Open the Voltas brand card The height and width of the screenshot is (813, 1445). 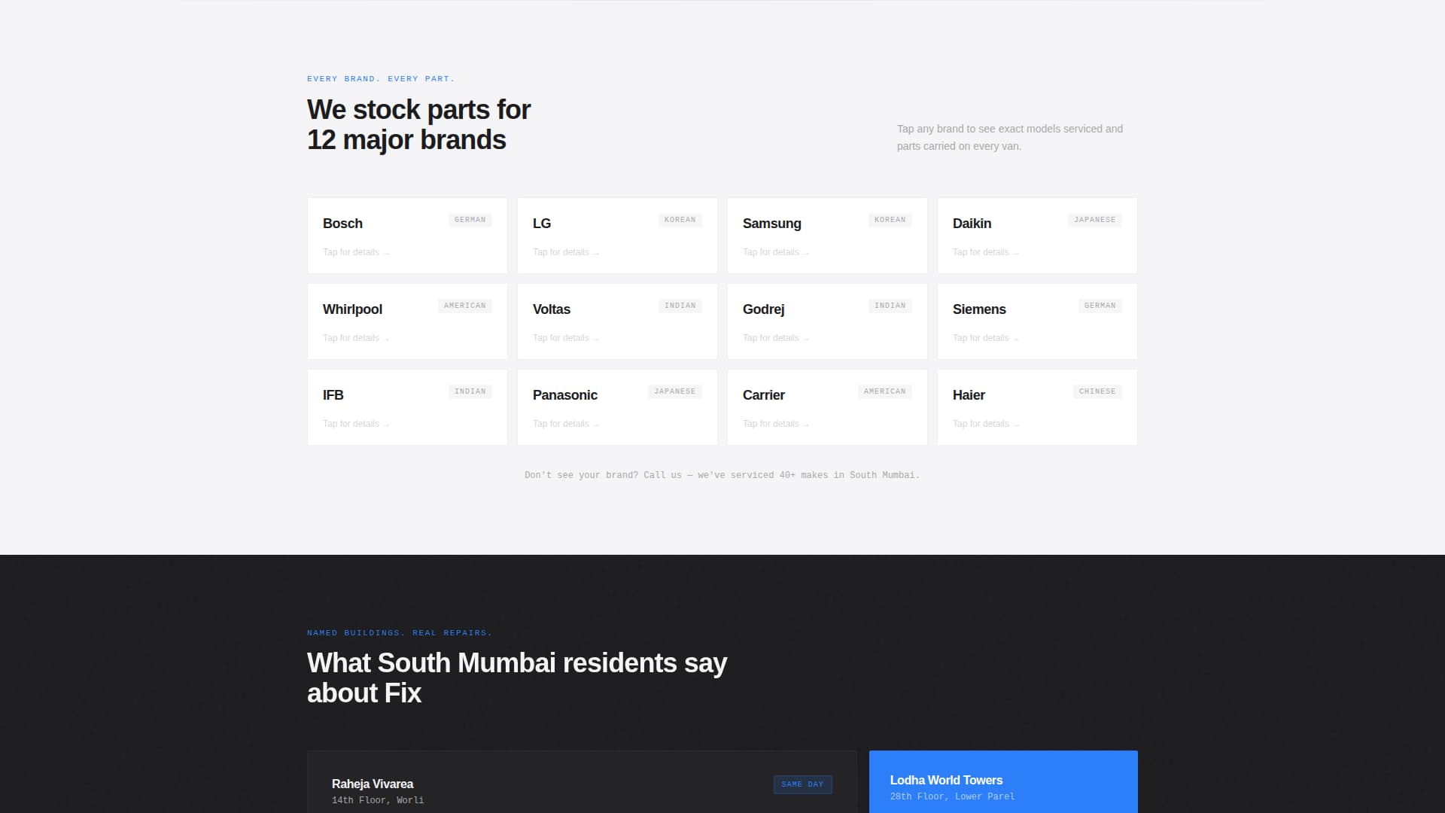617,321
